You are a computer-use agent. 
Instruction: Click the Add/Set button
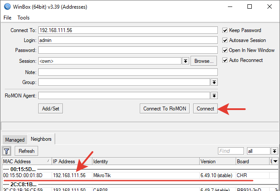click(50, 109)
